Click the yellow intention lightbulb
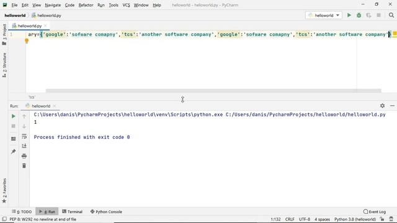This screenshot has width=397, height=223. click(x=27, y=41)
